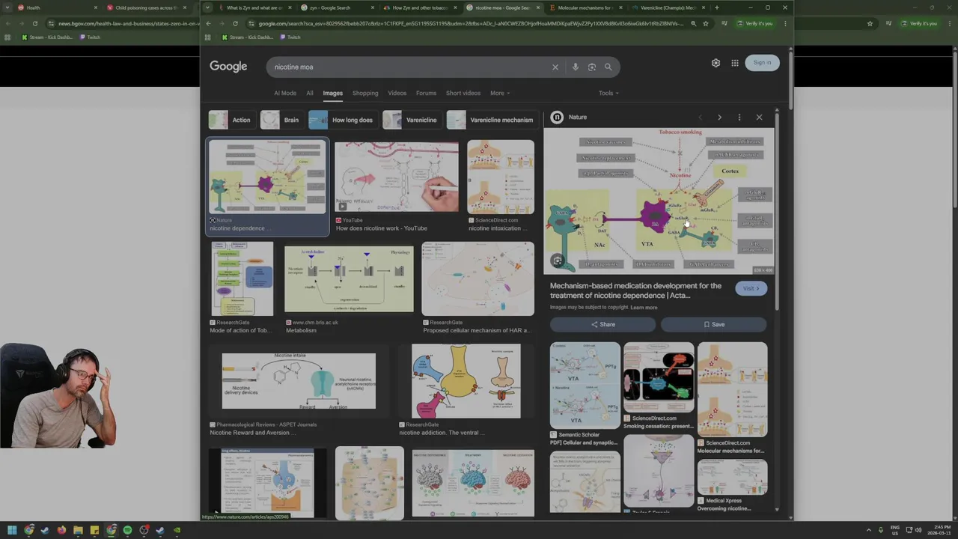
Task: Click the google.com address bar
Action: click(x=470, y=23)
